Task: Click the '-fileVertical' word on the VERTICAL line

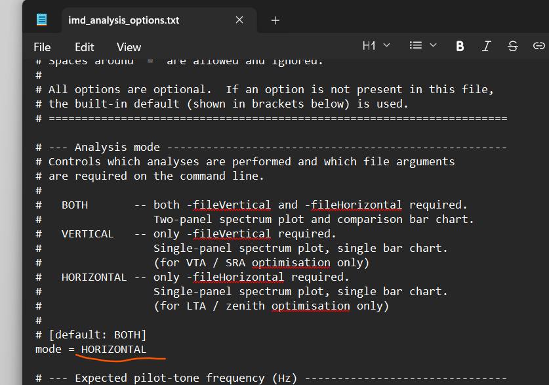Action: pos(228,233)
